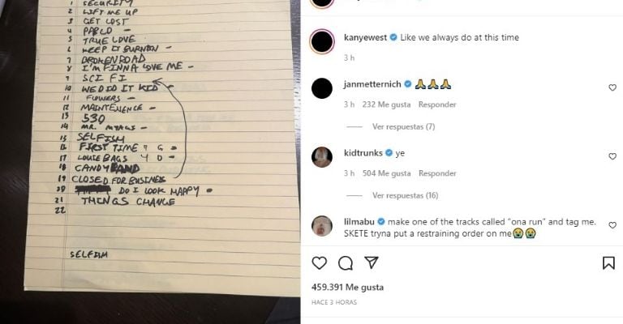Click Responder under kidtrunks comment
This screenshot has width=623, height=324.
click(437, 173)
